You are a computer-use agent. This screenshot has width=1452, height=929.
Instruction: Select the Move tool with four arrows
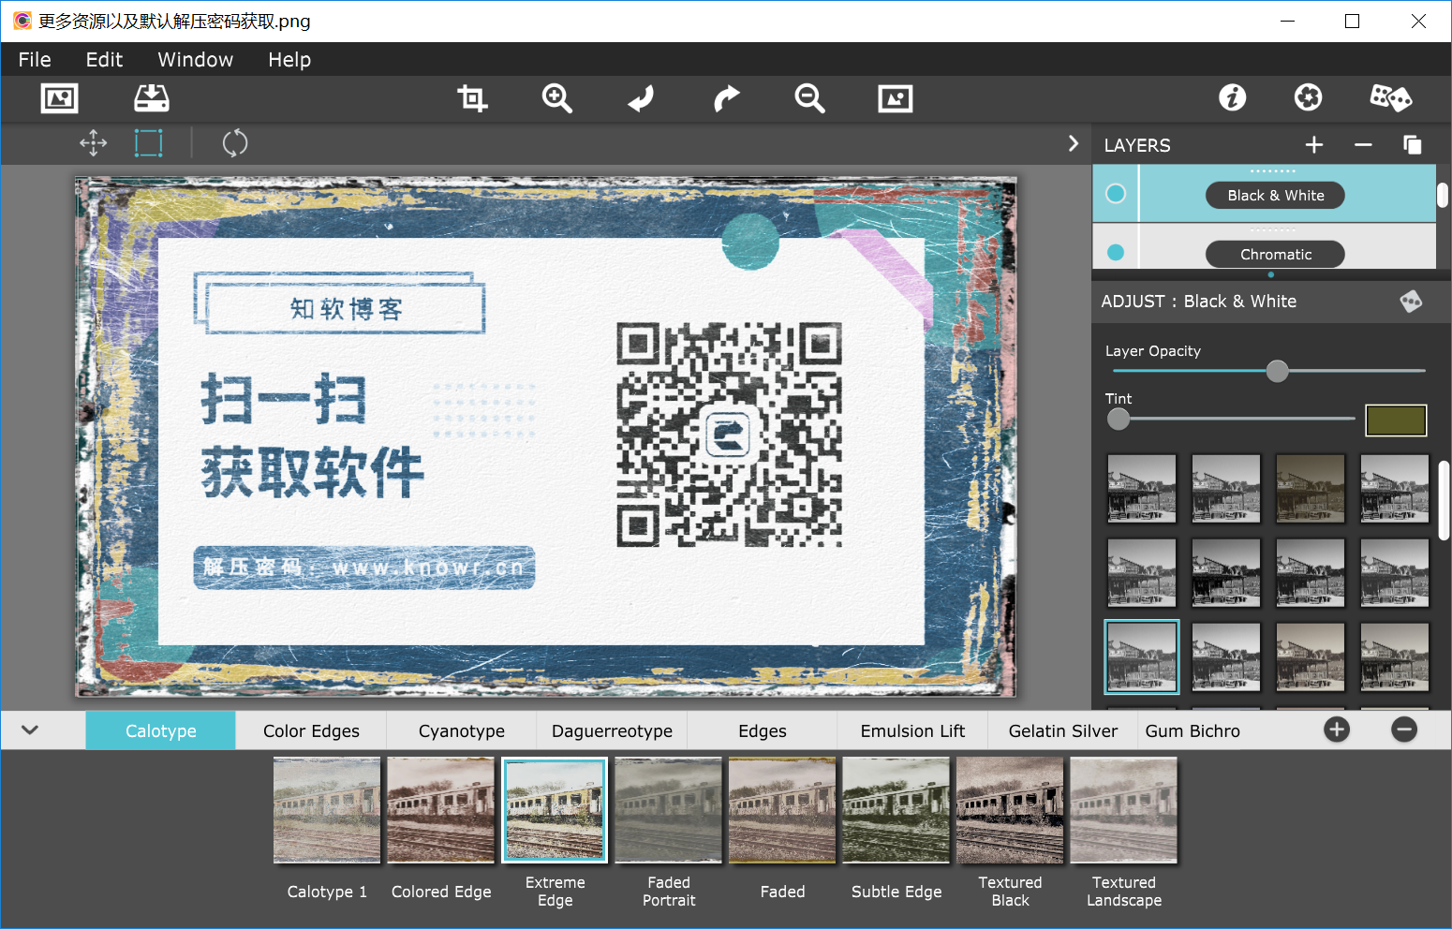click(x=94, y=143)
